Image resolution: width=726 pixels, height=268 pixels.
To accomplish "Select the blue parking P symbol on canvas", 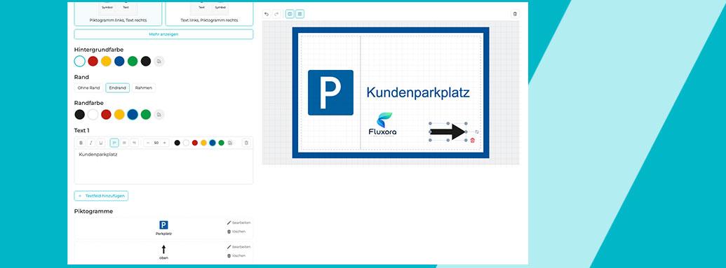I will (x=330, y=92).
